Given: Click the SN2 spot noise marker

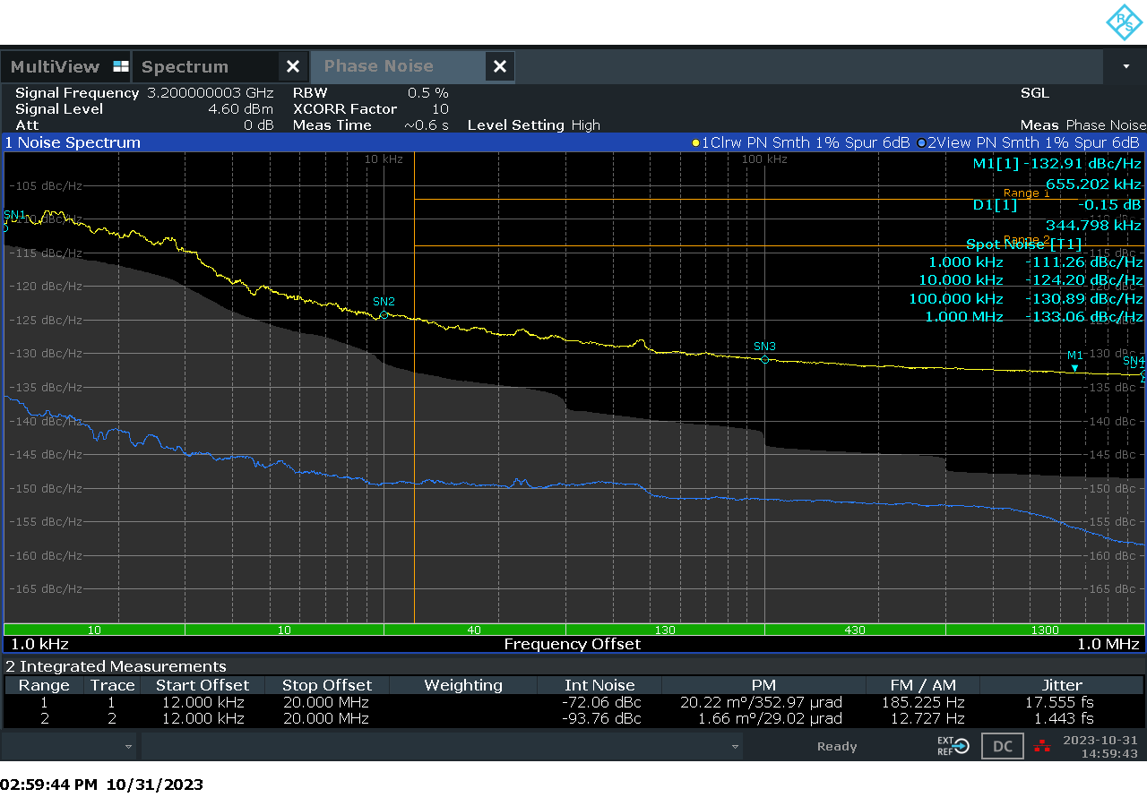Looking at the screenshot, I should click(383, 311).
